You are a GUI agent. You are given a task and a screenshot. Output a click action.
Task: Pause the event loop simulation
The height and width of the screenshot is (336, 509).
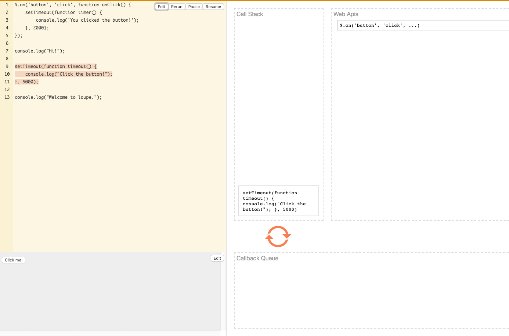194,6
